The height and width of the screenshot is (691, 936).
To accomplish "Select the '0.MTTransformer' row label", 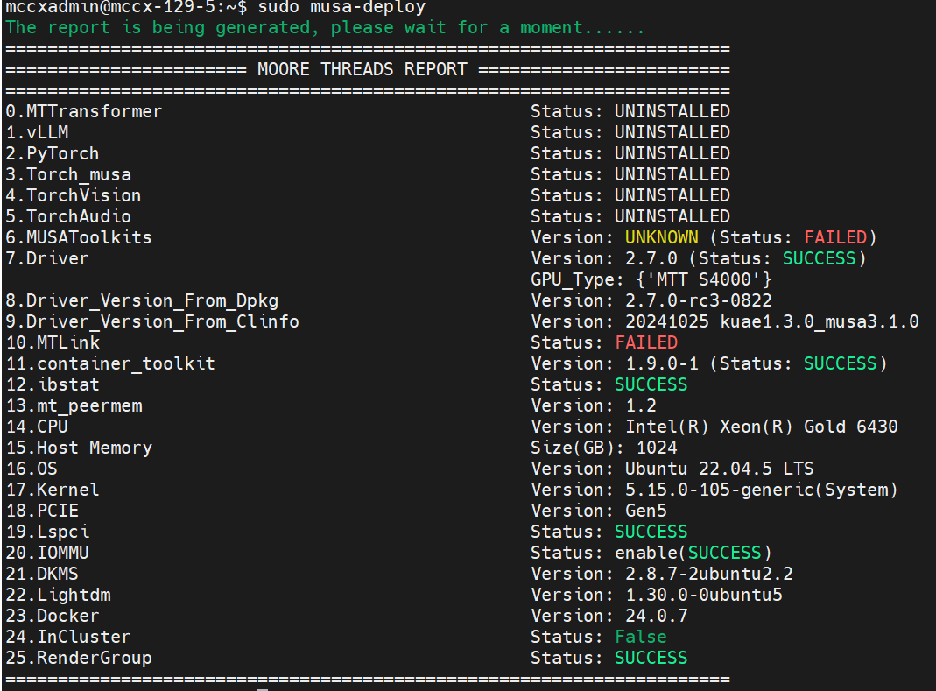I will tap(83, 112).
